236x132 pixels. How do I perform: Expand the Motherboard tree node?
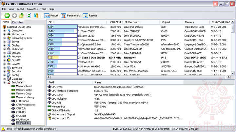point(5,34)
